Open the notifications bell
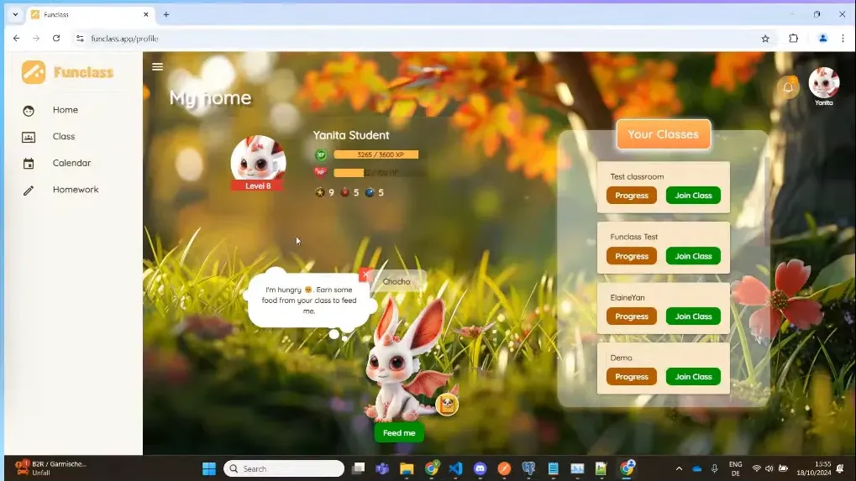The image size is (856, 481). tap(788, 87)
